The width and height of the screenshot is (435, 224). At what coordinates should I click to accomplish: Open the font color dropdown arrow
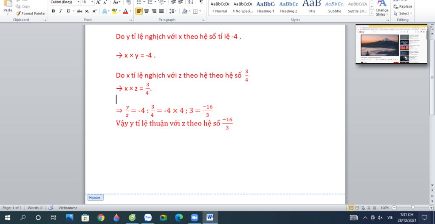(x=130, y=11)
